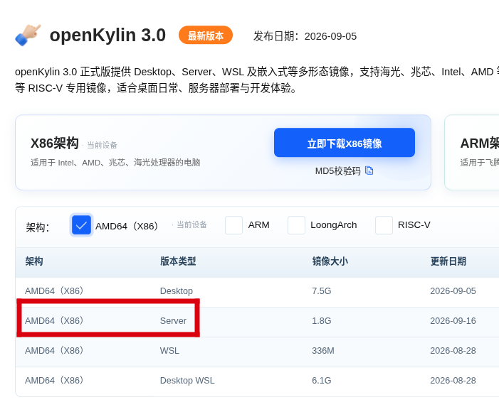The image size is (499, 402).
Task: Copy MD5 checksum via copy icon
Action: [x=369, y=171]
